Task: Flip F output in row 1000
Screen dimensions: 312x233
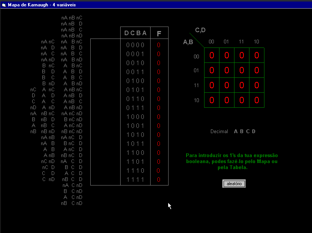Action: (x=159, y=117)
